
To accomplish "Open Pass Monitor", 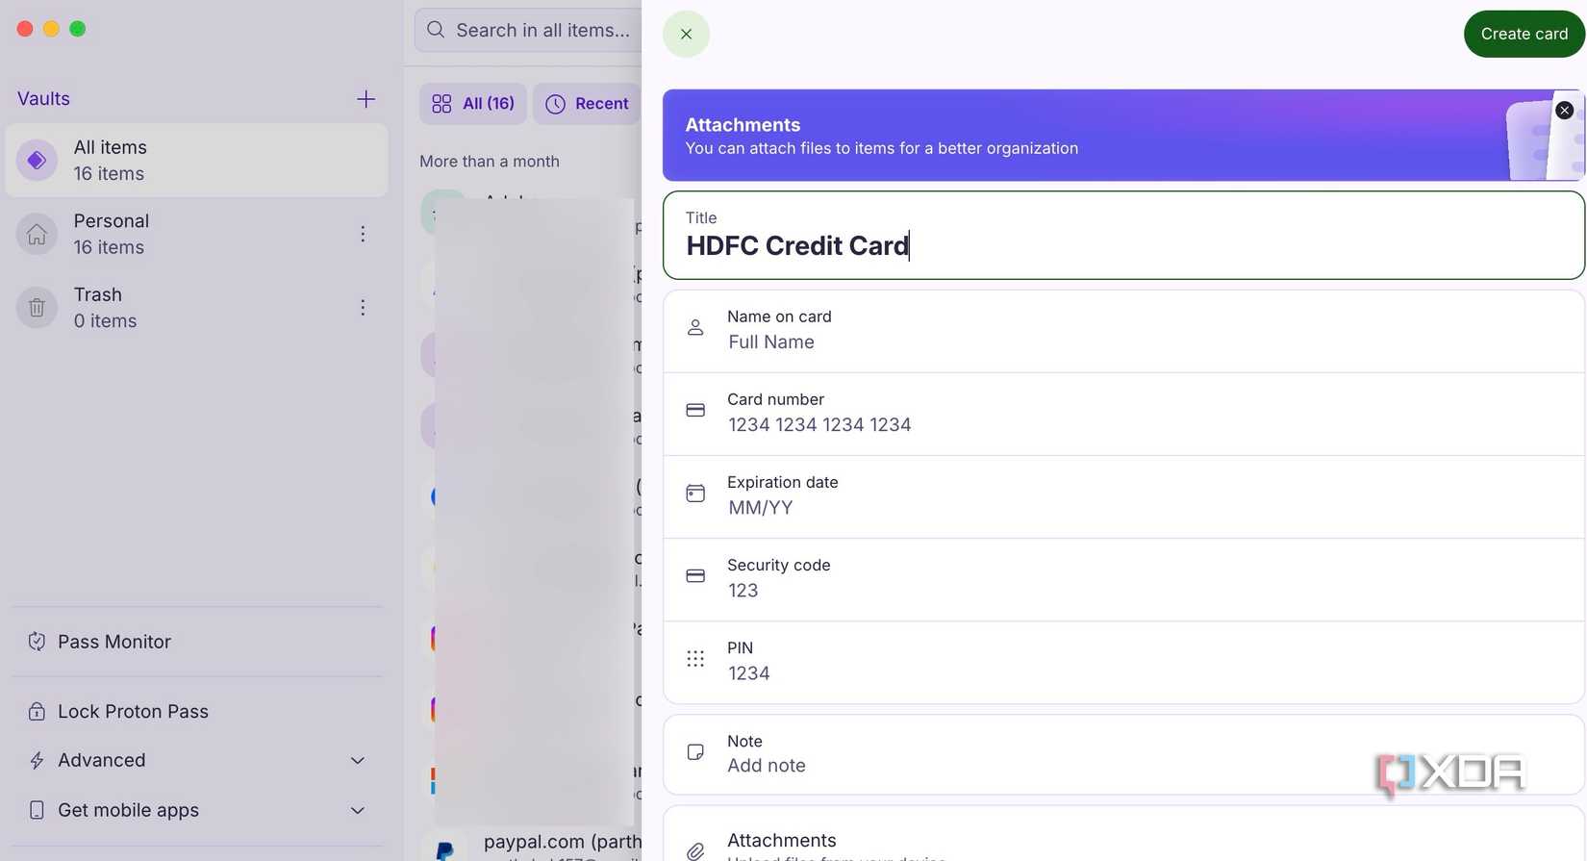I will point(196,642).
